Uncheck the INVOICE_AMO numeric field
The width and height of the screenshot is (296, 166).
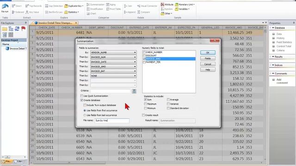(x=144, y=59)
